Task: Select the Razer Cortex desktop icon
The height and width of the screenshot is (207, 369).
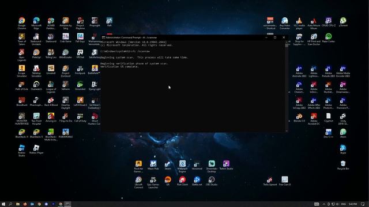Action: click(x=328, y=38)
